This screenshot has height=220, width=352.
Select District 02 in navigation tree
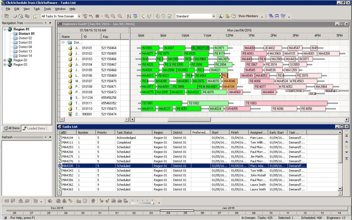click(25, 38)
